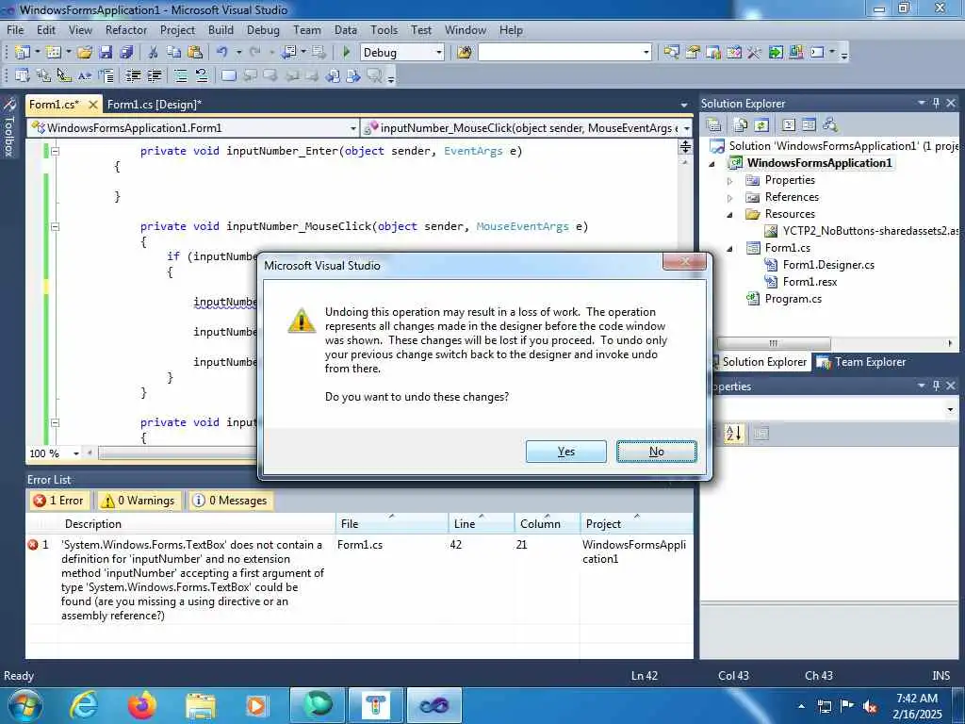Collapse the Resources folder node
Viewport: 965px width, 724px height.
click(730, 215)
